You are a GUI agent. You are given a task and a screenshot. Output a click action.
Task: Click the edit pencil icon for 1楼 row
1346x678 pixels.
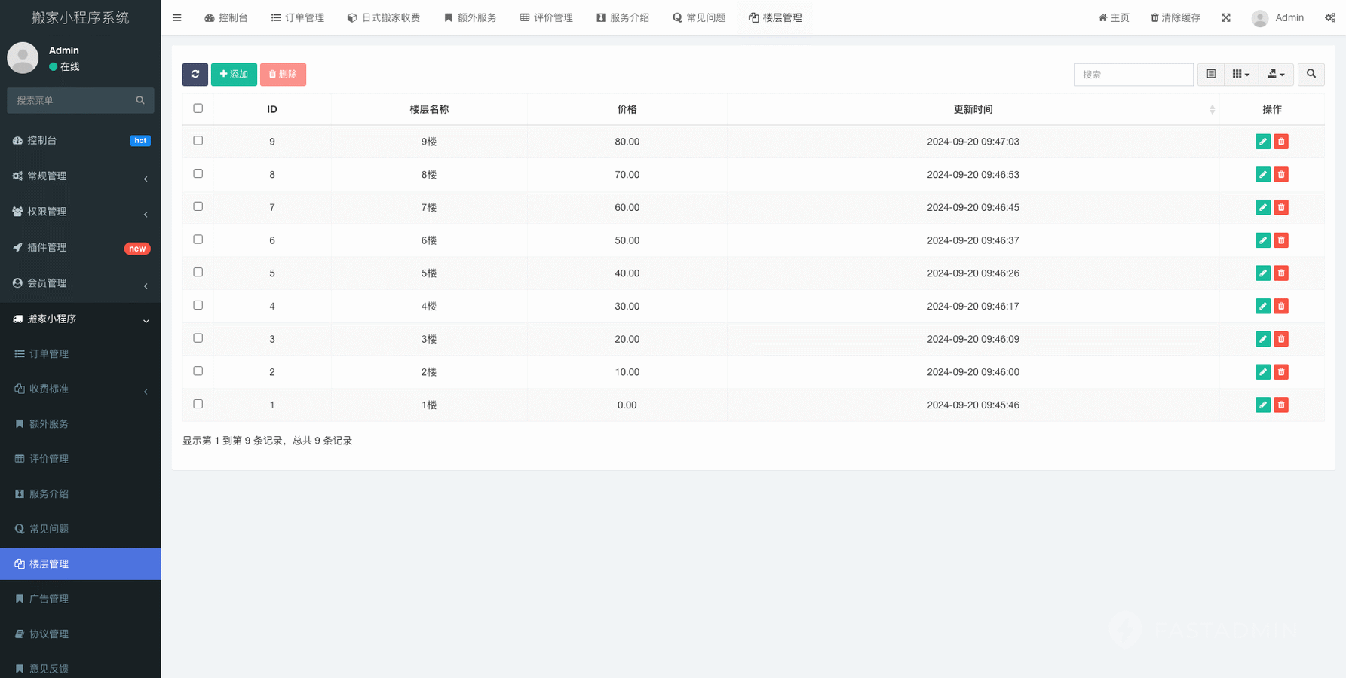point(1262,405)
